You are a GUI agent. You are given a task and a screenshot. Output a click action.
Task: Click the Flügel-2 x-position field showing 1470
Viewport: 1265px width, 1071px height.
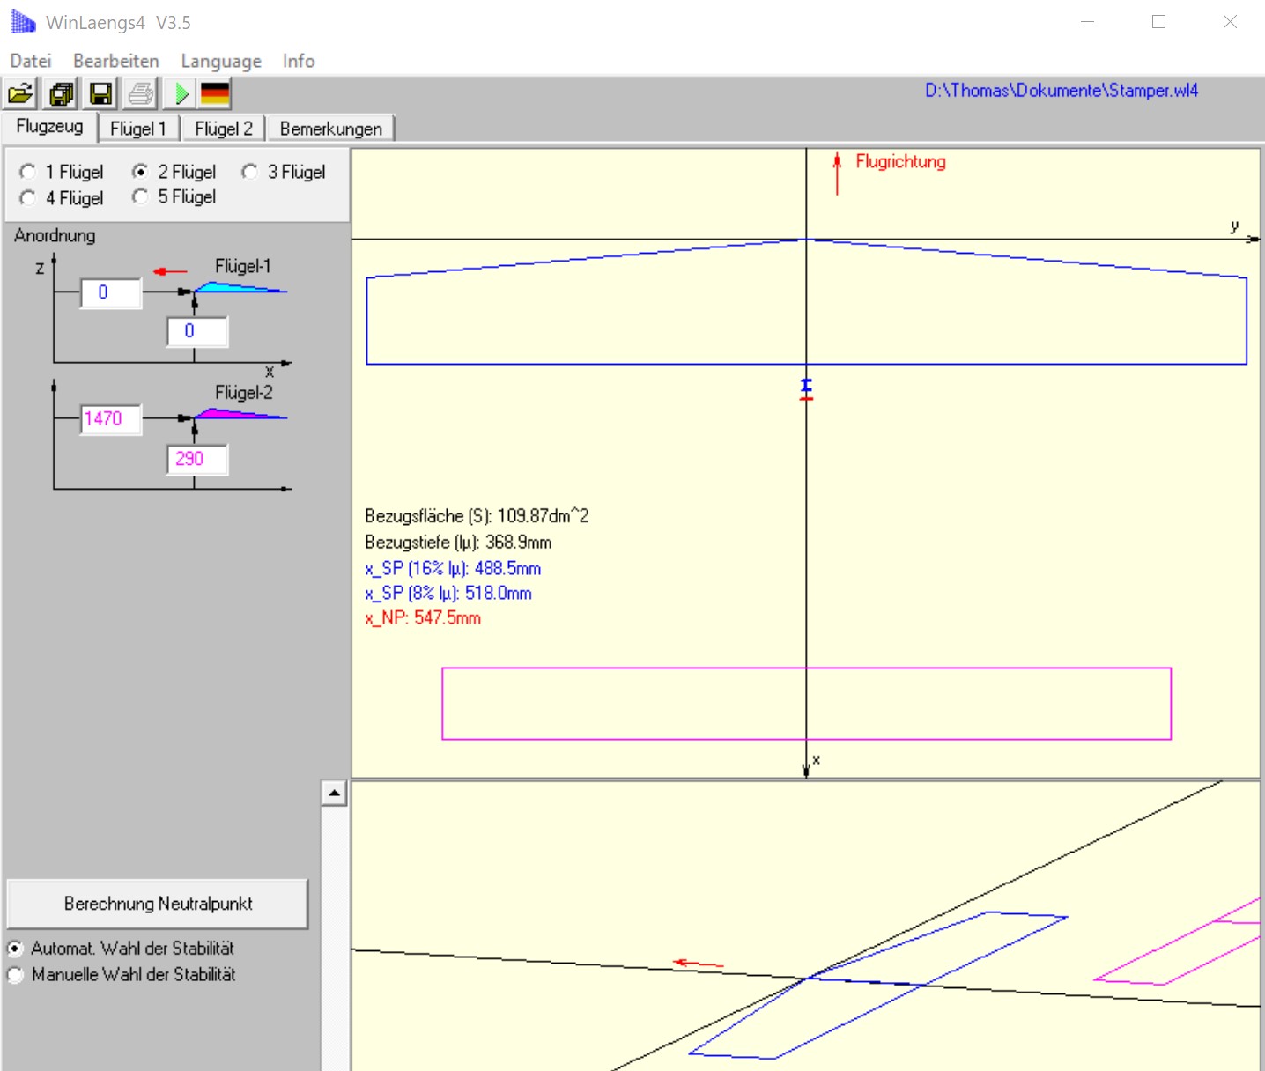tap(111, 419)
